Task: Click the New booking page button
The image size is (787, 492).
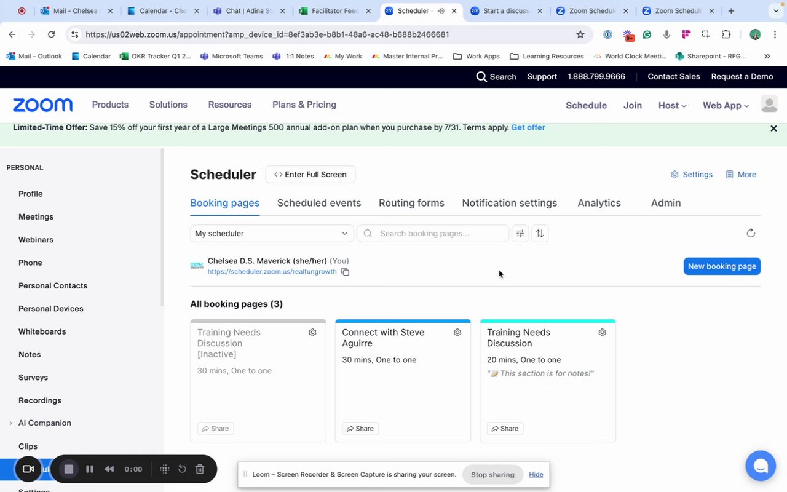Action: pyautogui.click(x=722, y=266)
